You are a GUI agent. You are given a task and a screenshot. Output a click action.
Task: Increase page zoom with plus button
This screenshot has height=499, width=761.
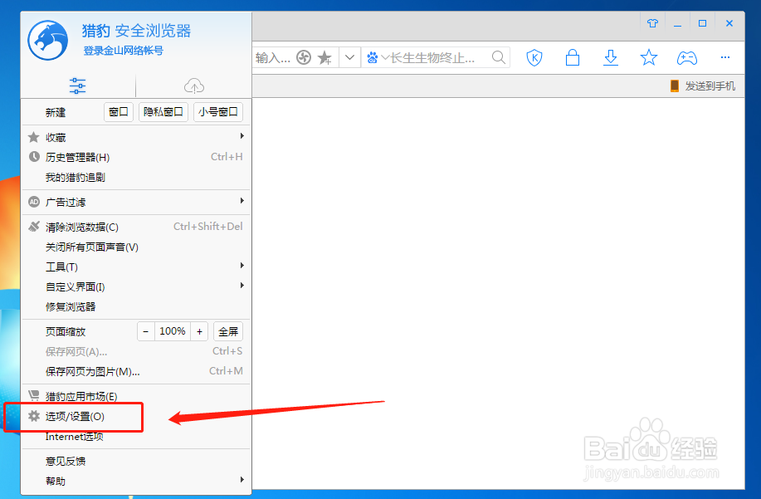[199, 331]
